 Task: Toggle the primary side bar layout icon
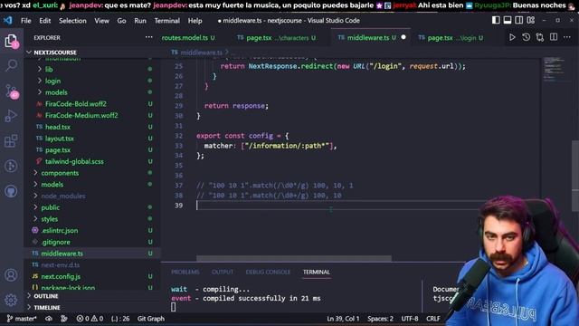[x=496, y=20]
